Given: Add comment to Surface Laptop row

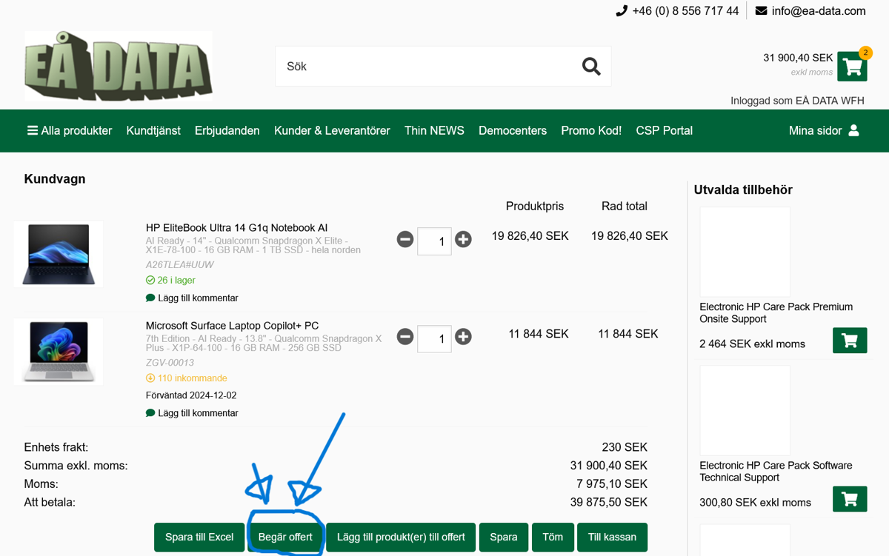Looking at the screenshot, I should 192,413.
